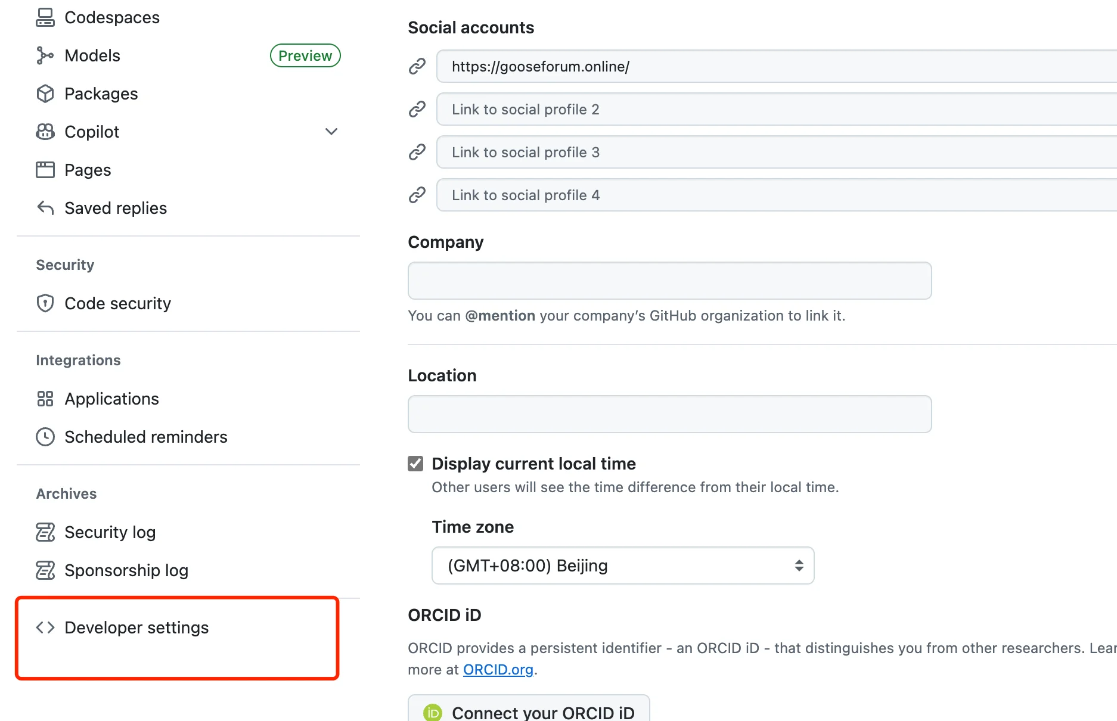
Task: Open Saved replies settings
Action: point(116,208)
